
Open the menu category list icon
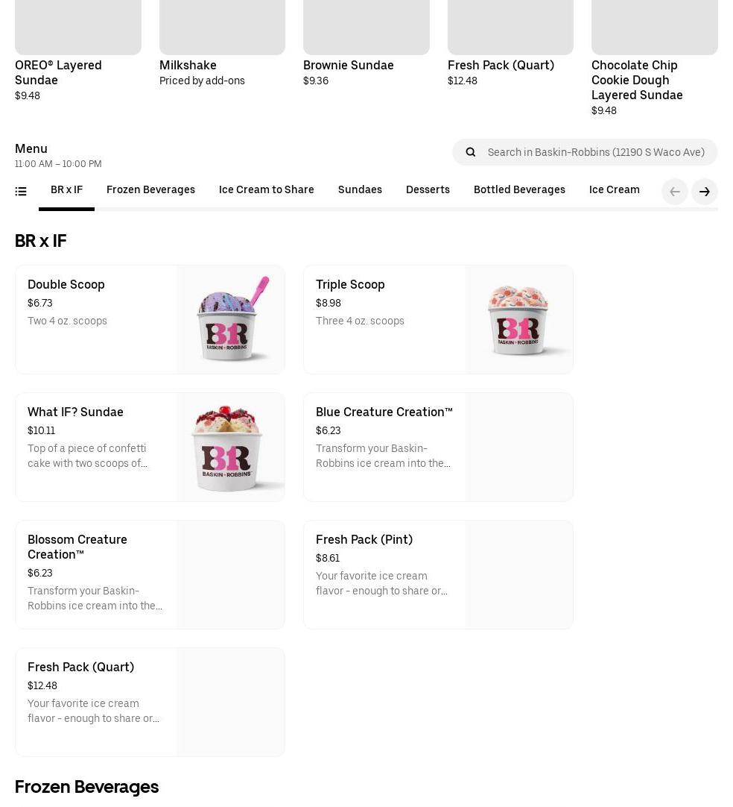[21, 192]
